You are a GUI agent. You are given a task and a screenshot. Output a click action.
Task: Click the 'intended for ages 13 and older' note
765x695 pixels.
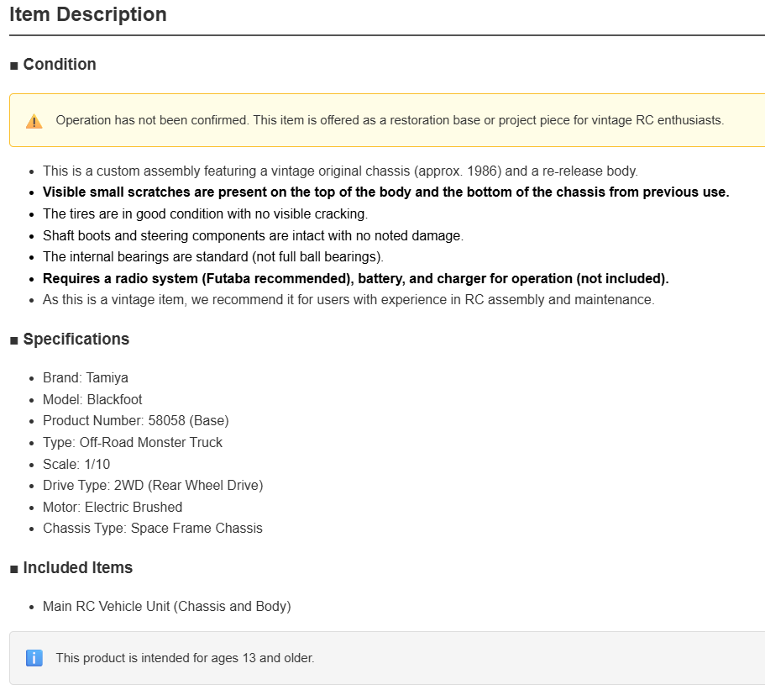point(185,658)
